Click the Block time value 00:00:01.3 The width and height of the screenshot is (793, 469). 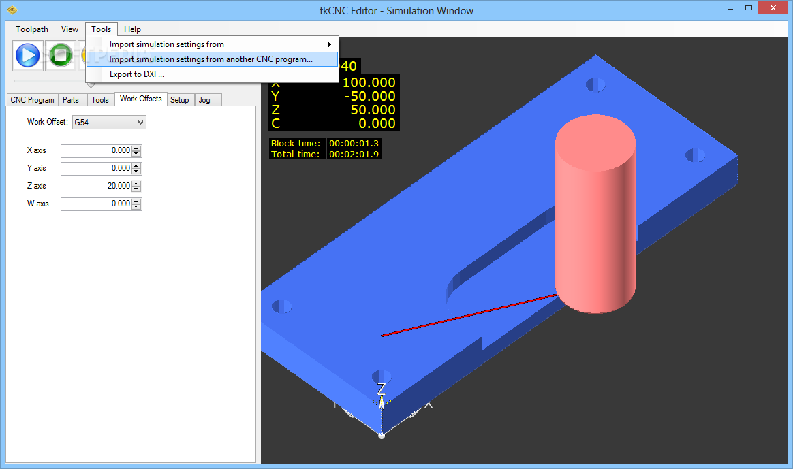[x=354, y=144]
